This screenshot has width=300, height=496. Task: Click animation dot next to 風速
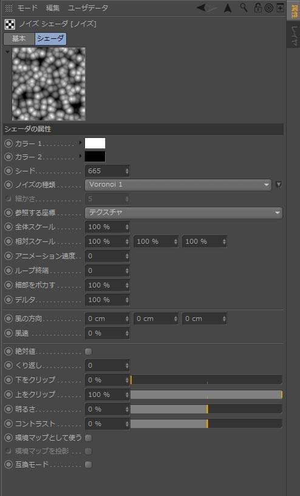[x=9, y=333]
